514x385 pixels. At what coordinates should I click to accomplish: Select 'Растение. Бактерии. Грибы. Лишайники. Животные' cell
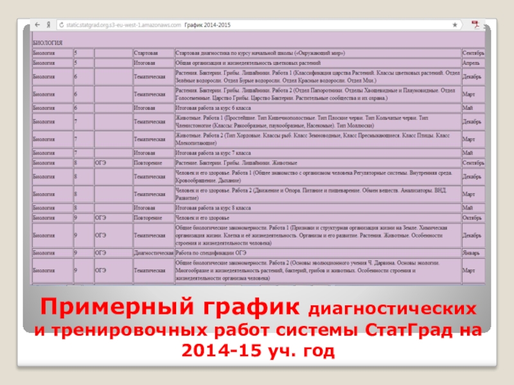318,163
